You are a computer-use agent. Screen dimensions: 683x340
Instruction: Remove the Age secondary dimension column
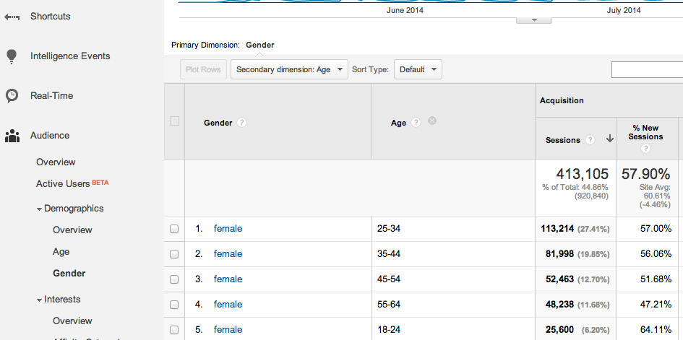(x=432, y=121)
